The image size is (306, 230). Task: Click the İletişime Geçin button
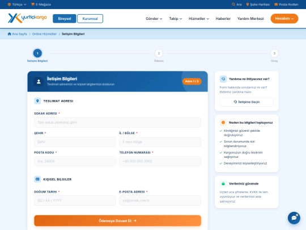[246, 102]
